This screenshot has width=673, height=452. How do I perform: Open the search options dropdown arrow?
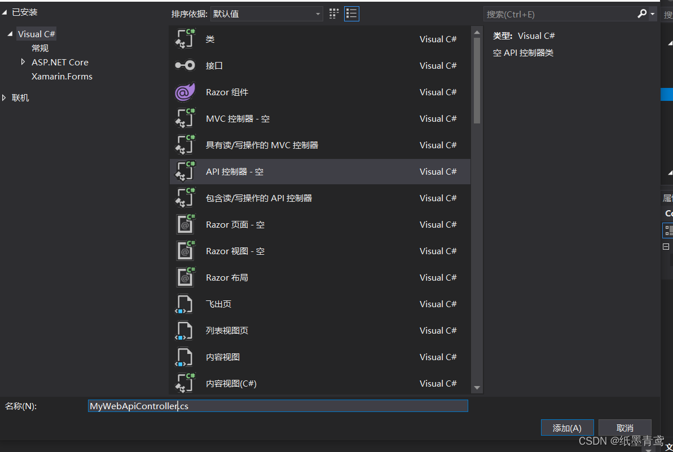652,14
